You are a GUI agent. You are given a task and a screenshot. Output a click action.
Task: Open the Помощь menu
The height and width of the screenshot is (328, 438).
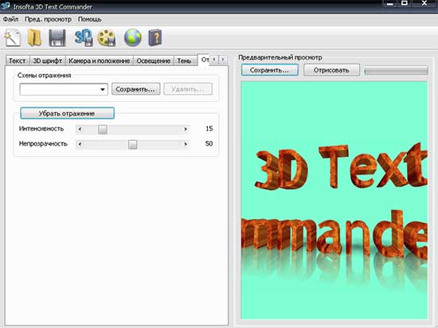pos(90,19)
